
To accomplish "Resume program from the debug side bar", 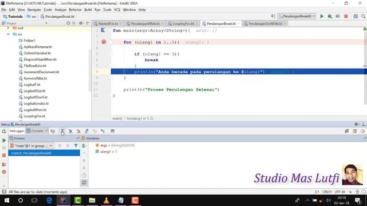I will click(4, 140).
